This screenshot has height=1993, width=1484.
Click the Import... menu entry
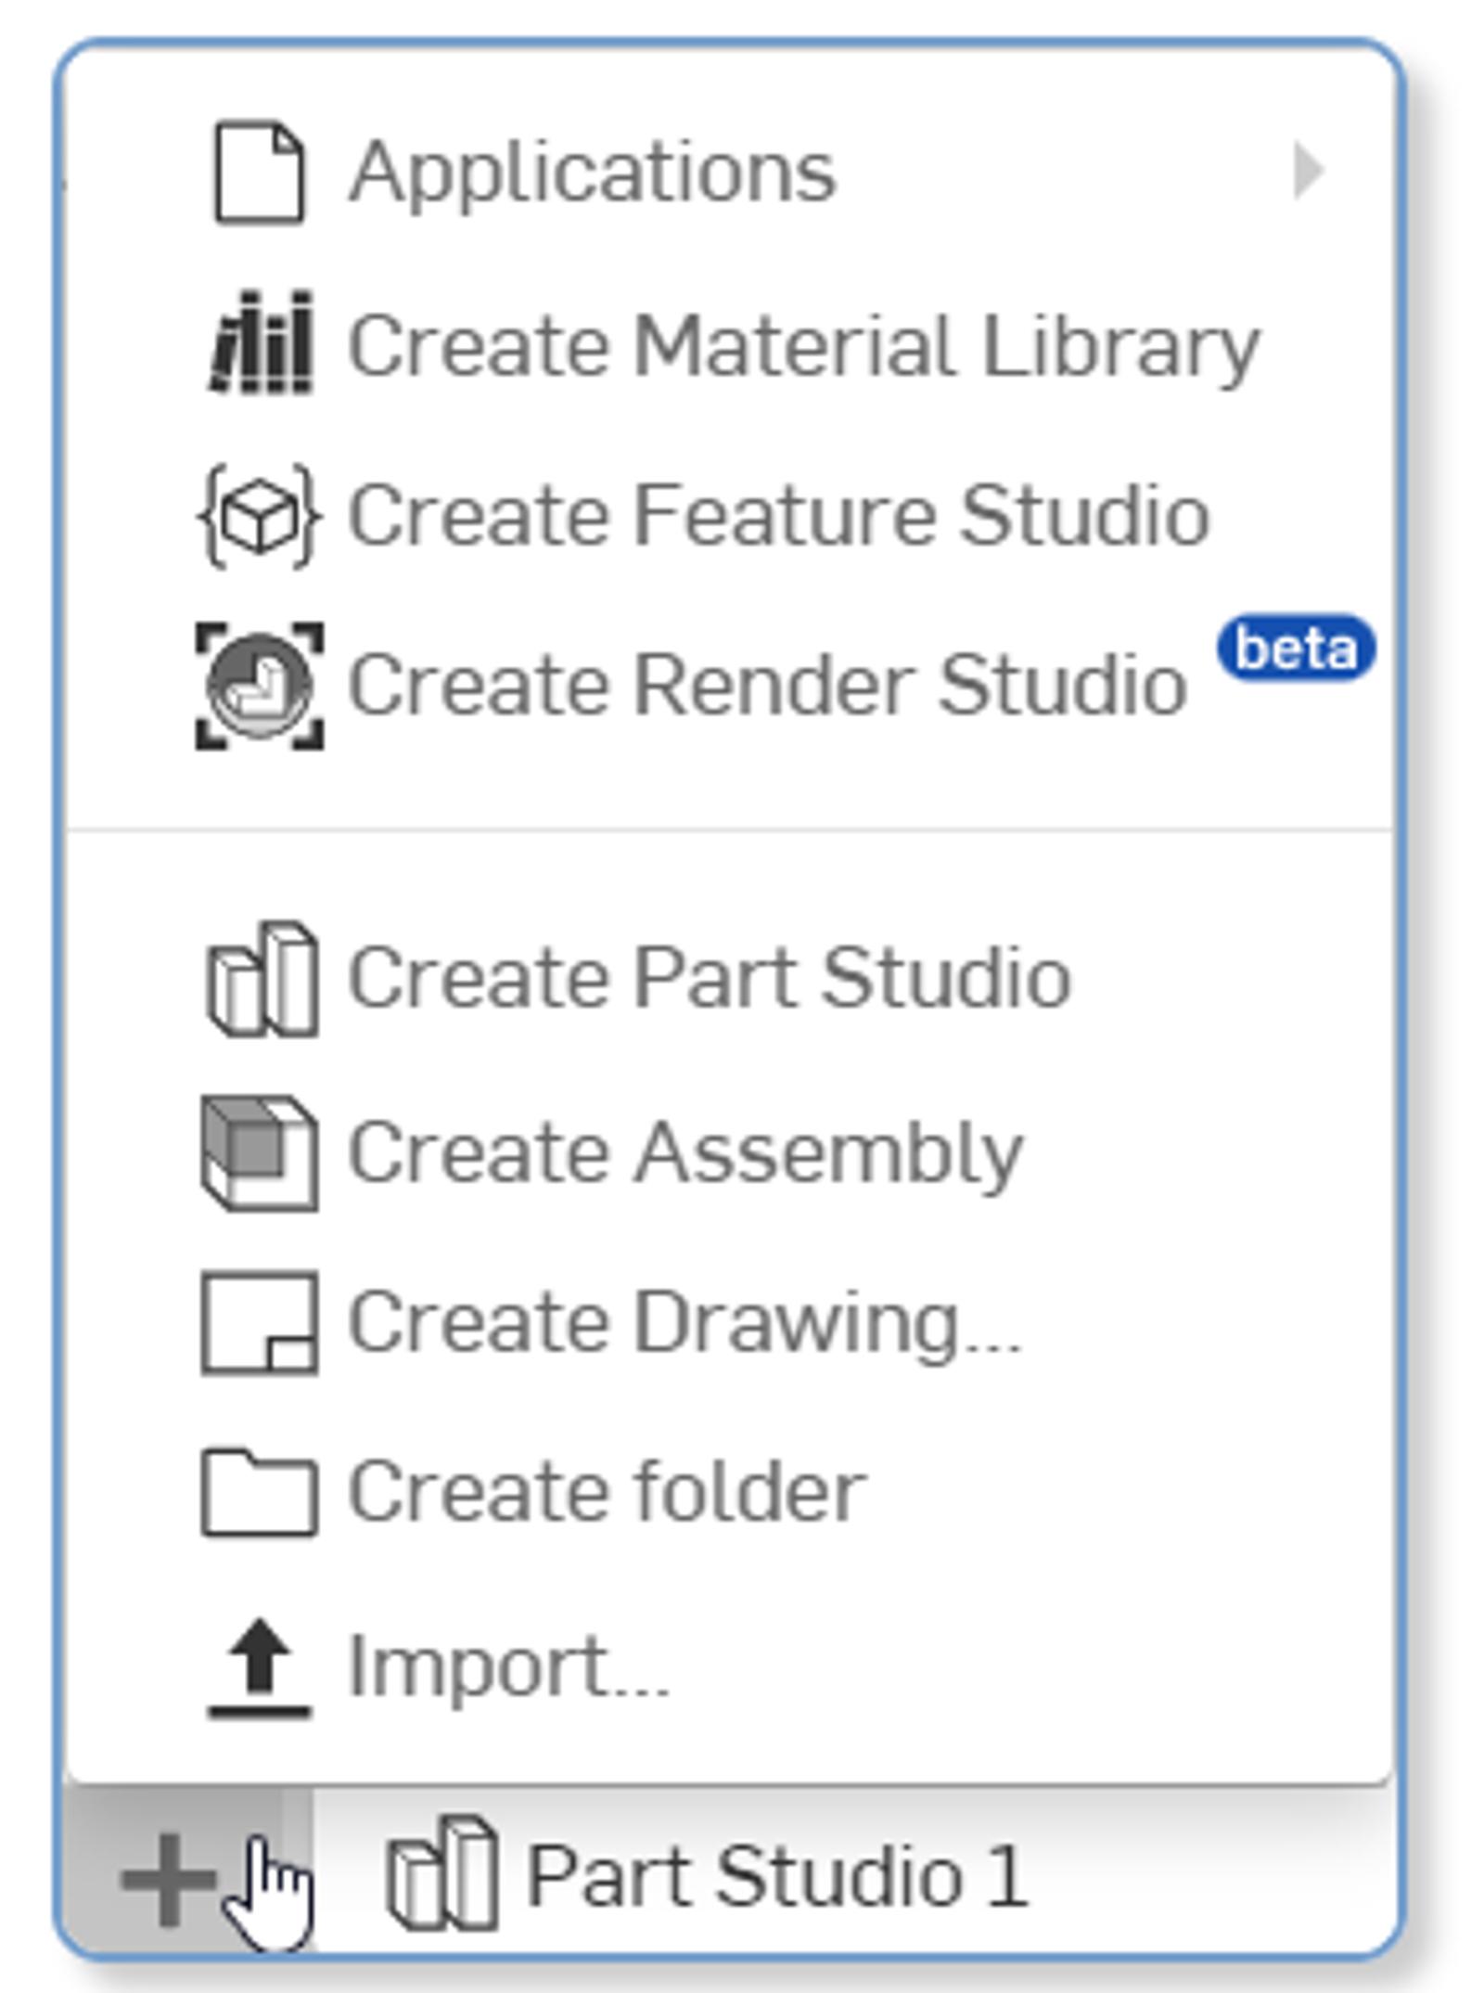(x=508, y=1668)
